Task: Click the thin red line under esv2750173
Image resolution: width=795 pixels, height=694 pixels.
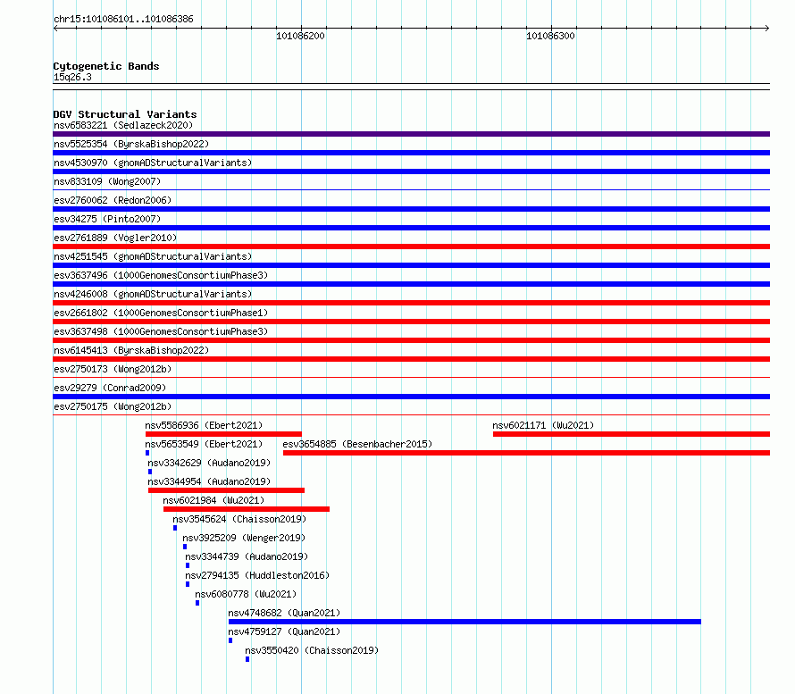Action: click(411, 378)
